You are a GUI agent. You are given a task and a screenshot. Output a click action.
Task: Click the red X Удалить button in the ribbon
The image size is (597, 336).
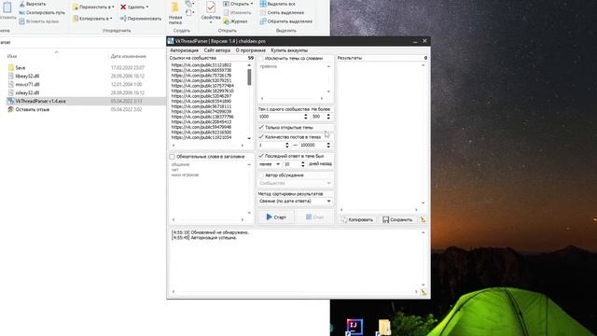tap(134, 7)
